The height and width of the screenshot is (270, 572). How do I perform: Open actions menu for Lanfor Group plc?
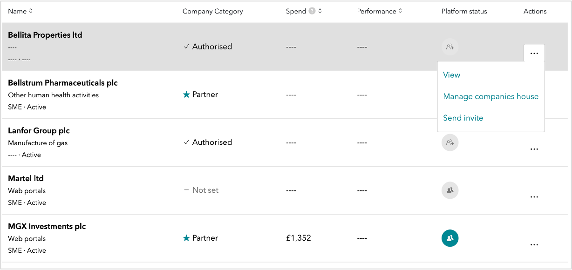534,149
